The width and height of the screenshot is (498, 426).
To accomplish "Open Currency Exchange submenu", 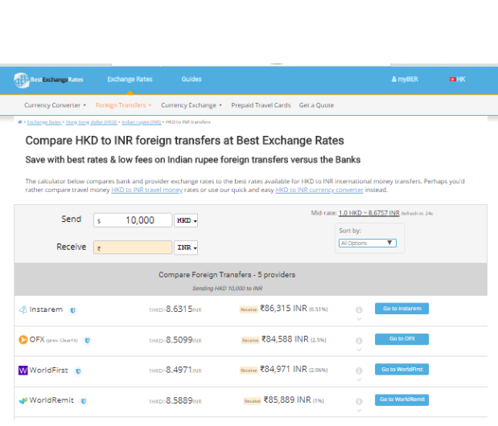I will [191, 105].
